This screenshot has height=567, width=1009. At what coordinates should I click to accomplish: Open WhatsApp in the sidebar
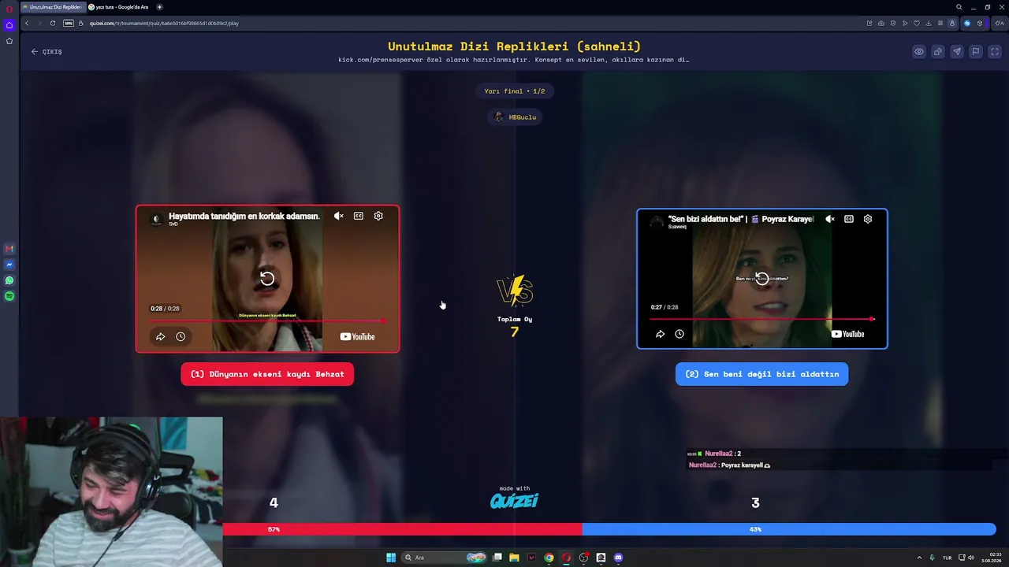[9, 280]
